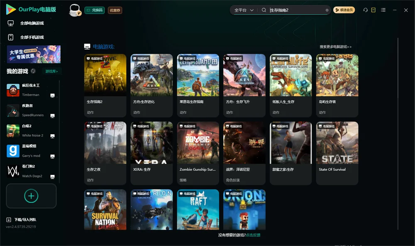Open the Orion Sandbox game card
This screenshot has height=246, width=415.
(244, 209)
